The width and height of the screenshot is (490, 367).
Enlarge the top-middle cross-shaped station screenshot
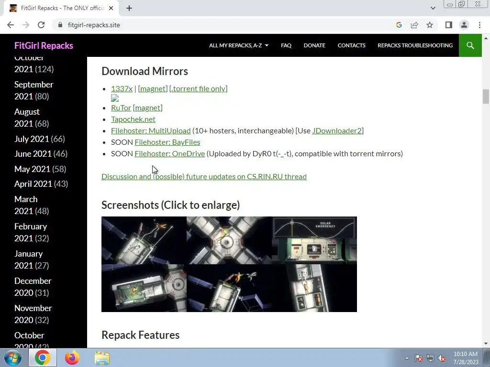click(x=229, y=240)
